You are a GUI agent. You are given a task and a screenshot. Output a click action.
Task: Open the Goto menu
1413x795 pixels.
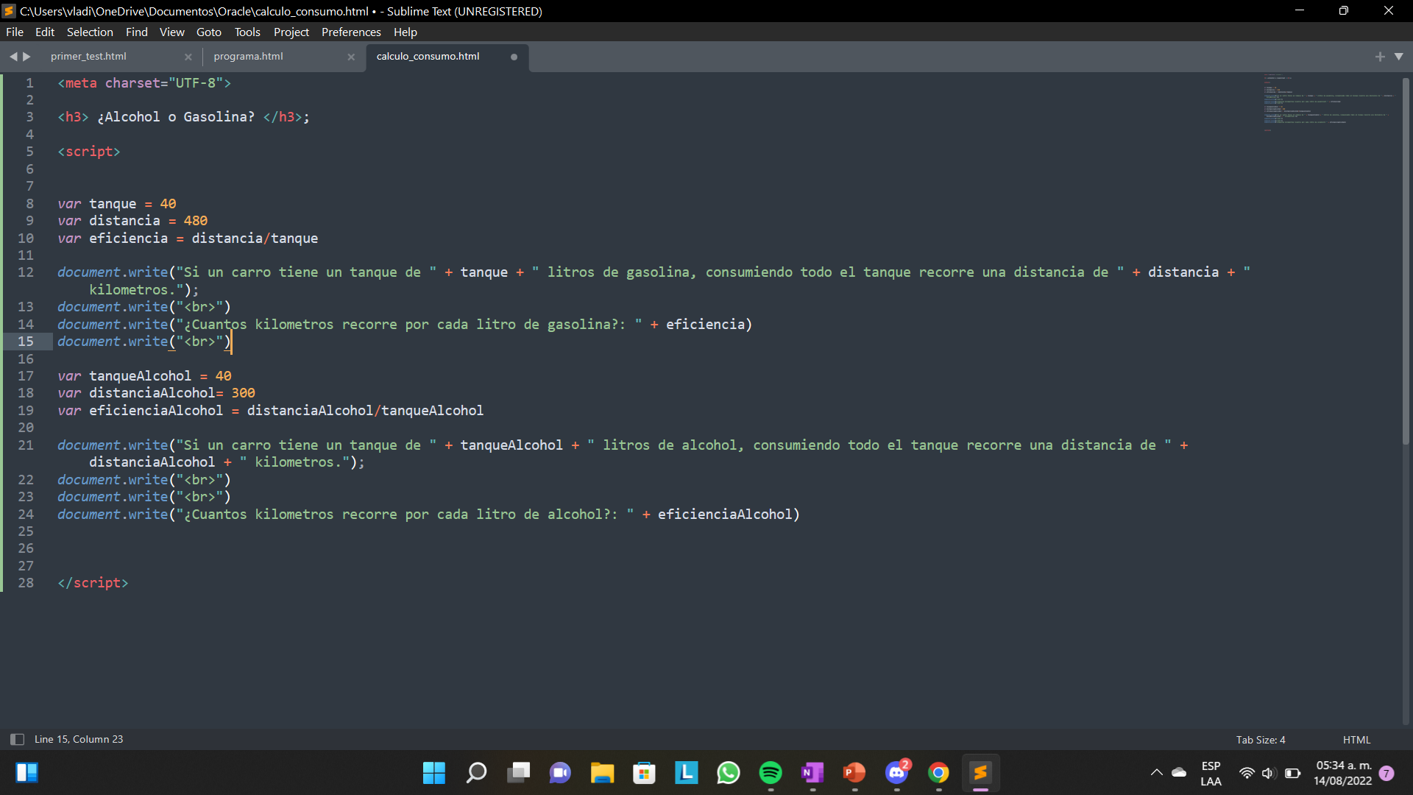[x=209, y=32]
